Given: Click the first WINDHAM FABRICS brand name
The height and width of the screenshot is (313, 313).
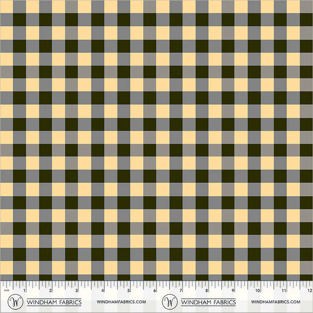Looking at the screenshot, I should point(54,302).
